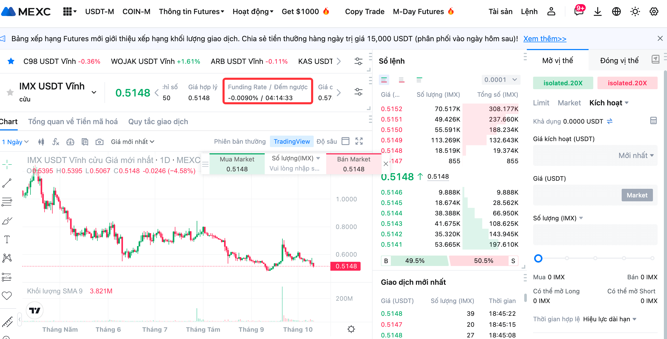
Task: Switch to Đóng vị thế tab
Action: [619, 60]
